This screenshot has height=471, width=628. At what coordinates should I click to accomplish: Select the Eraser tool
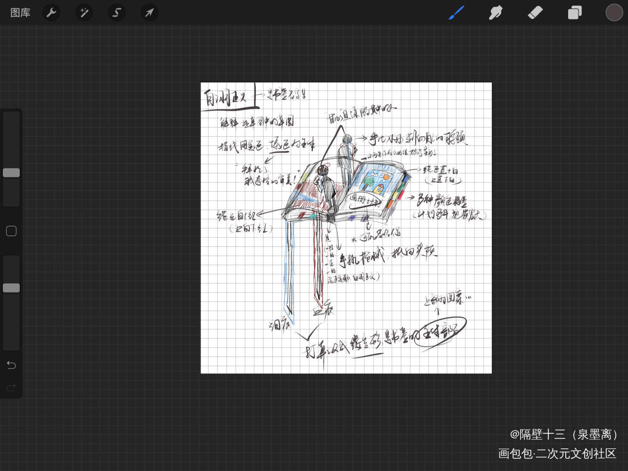click(x=535, y=13)
